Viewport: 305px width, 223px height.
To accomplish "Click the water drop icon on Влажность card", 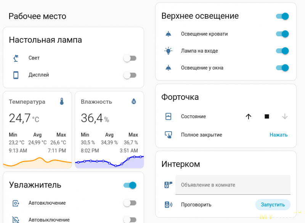I will 134,101.
